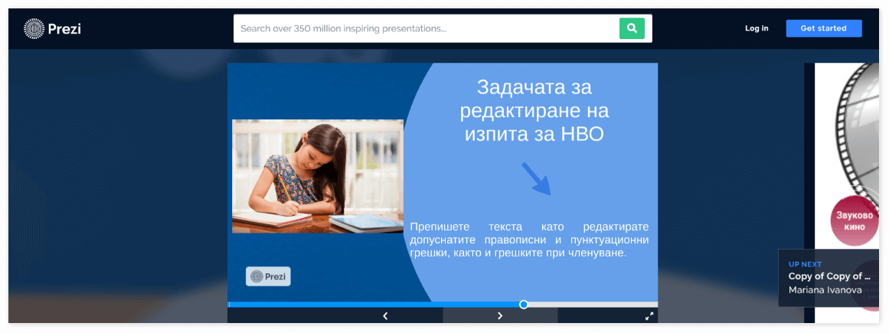Click the presentation progress slider handle
This screenshot has height=333, width=889.
523,305
